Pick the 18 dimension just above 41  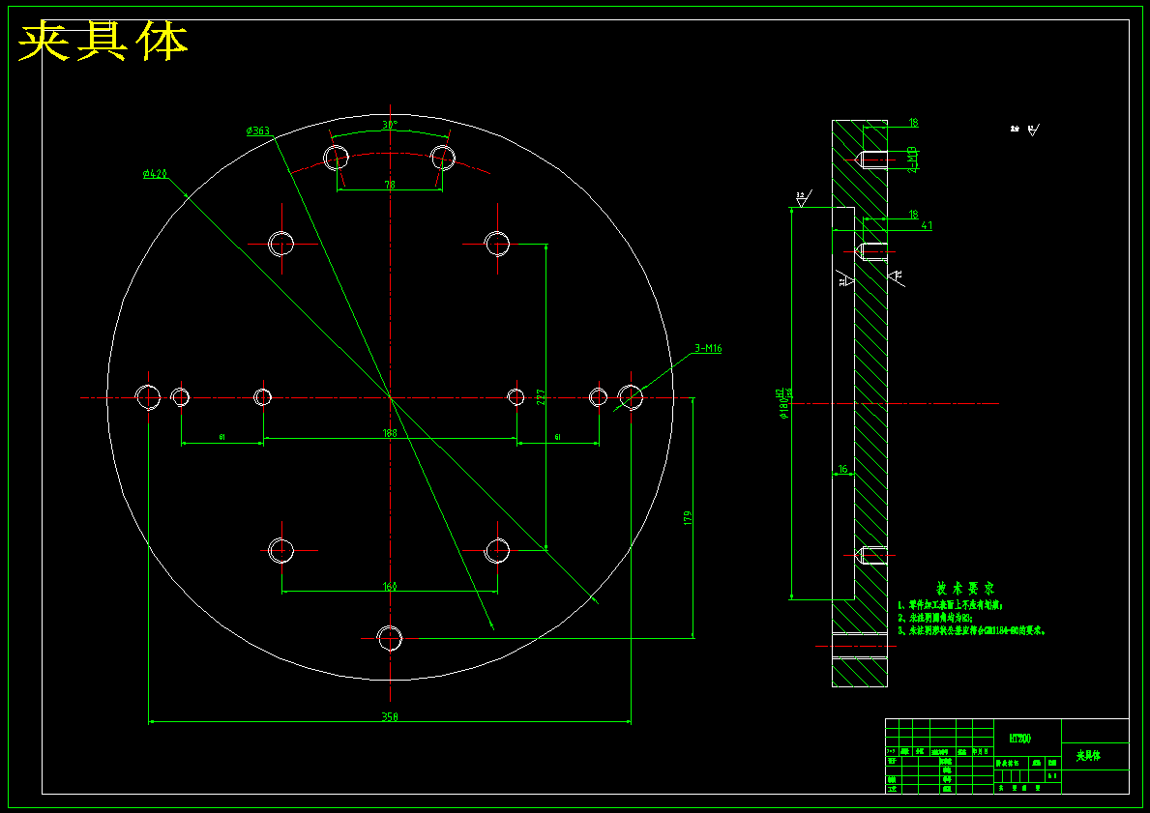tap(913, 215)
